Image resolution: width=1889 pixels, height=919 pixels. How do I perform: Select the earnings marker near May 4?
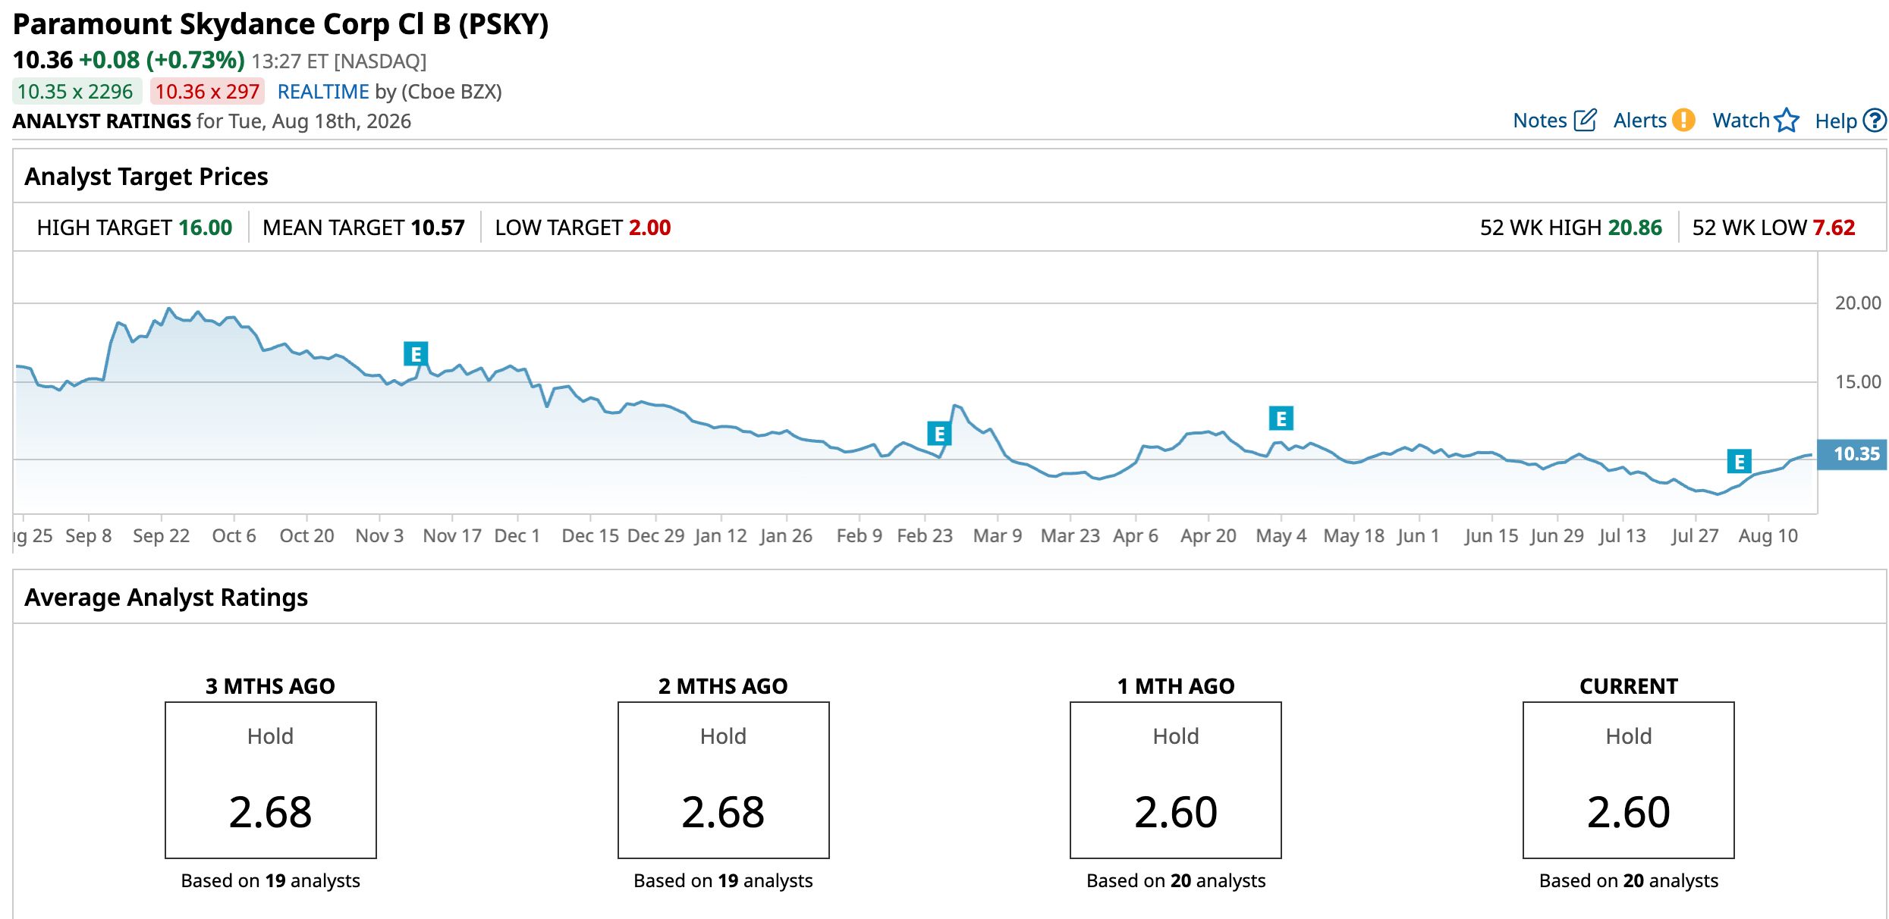click(x=1281, y=418)
